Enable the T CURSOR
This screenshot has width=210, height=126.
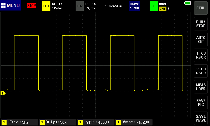201,55
